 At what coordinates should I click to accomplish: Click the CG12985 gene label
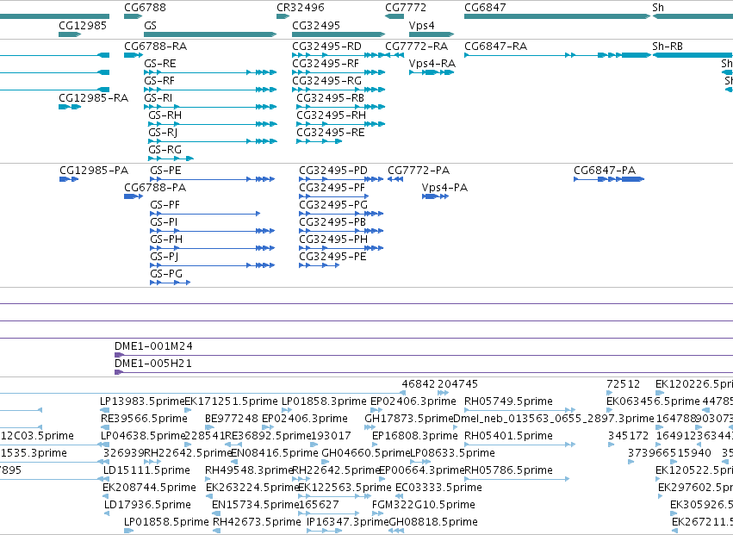(83, 25)
